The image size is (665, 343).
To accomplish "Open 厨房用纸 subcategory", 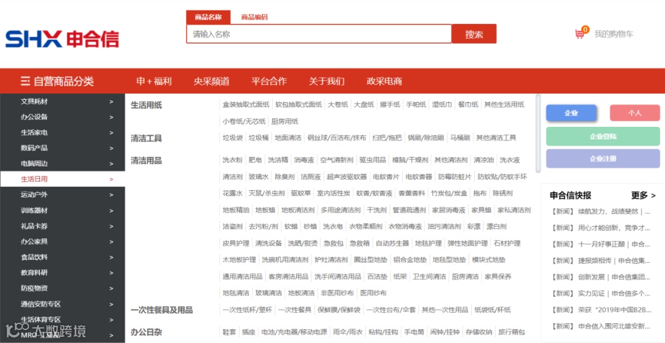I will pyautogui.click(x=285, y=121).
